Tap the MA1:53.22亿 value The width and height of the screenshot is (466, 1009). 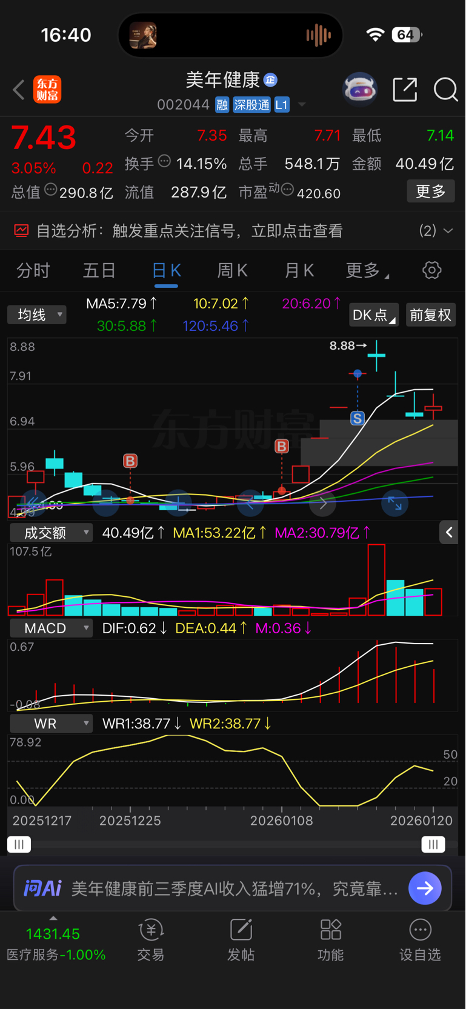coord(220,533)
